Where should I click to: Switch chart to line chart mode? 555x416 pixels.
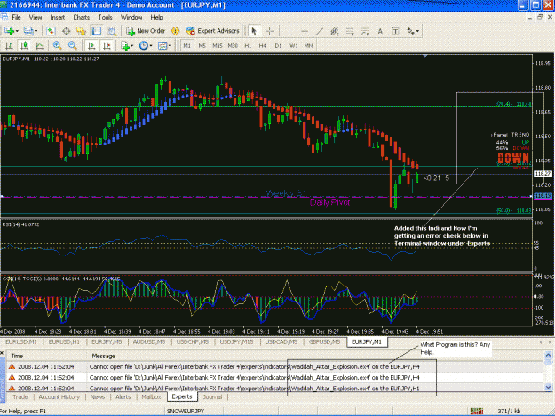point(40,45)
